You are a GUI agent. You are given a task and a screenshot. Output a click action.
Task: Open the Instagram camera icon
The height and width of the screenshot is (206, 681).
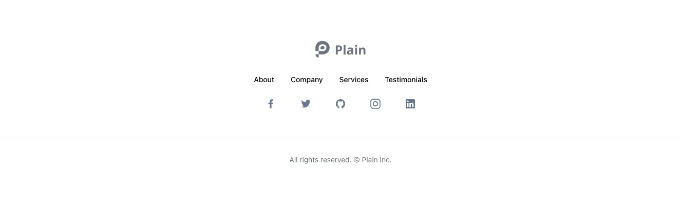click(375, 104)
